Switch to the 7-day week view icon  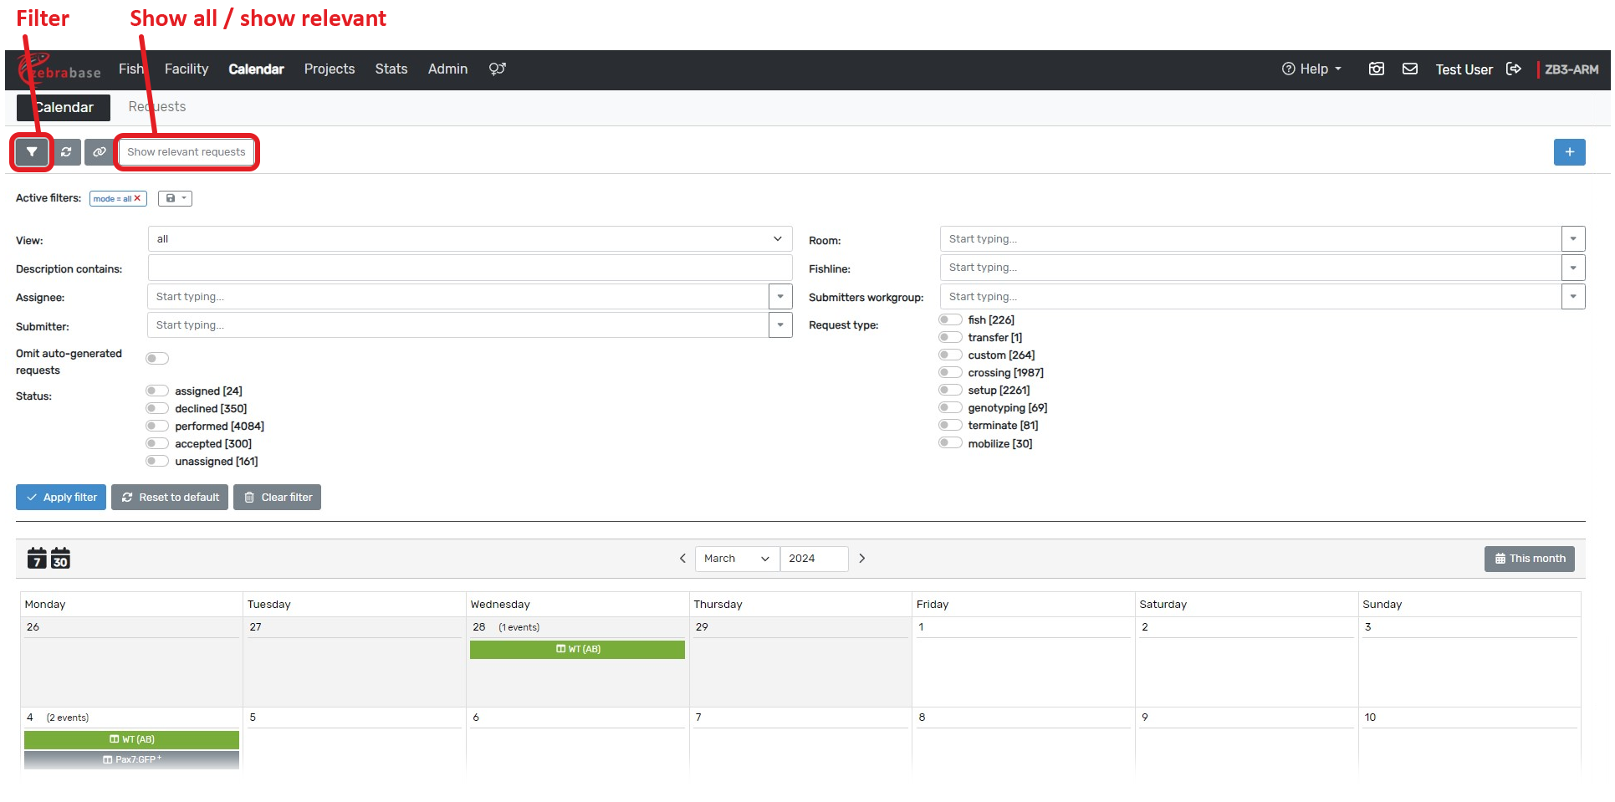[37, 559]
